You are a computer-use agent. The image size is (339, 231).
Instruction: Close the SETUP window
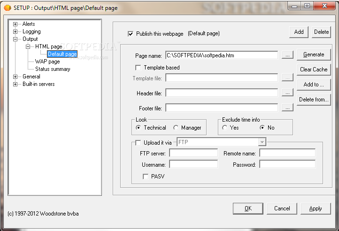[324, 6]
